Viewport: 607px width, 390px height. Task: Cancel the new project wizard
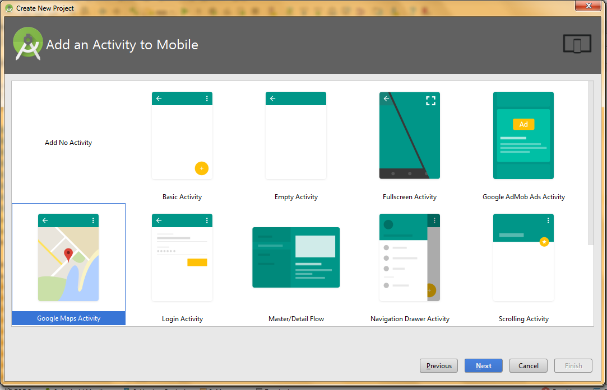[528, 366]
